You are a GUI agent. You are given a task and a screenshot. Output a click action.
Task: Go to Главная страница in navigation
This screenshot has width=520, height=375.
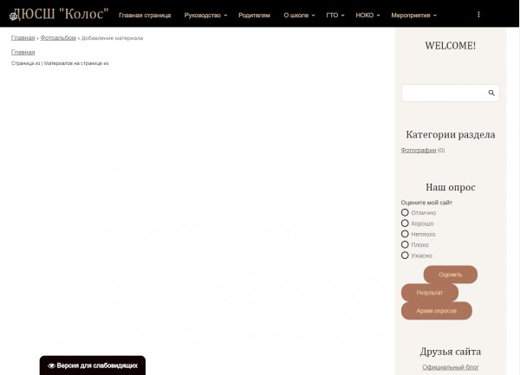coord(145,16)
